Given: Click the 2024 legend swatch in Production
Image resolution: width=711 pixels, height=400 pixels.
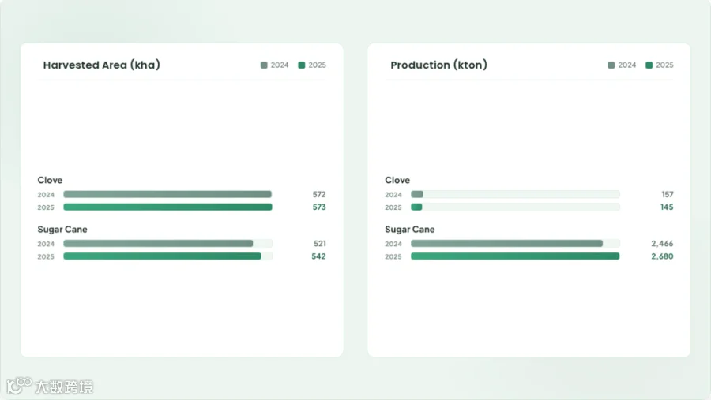Looking at the screenshot, I should 611,65.
